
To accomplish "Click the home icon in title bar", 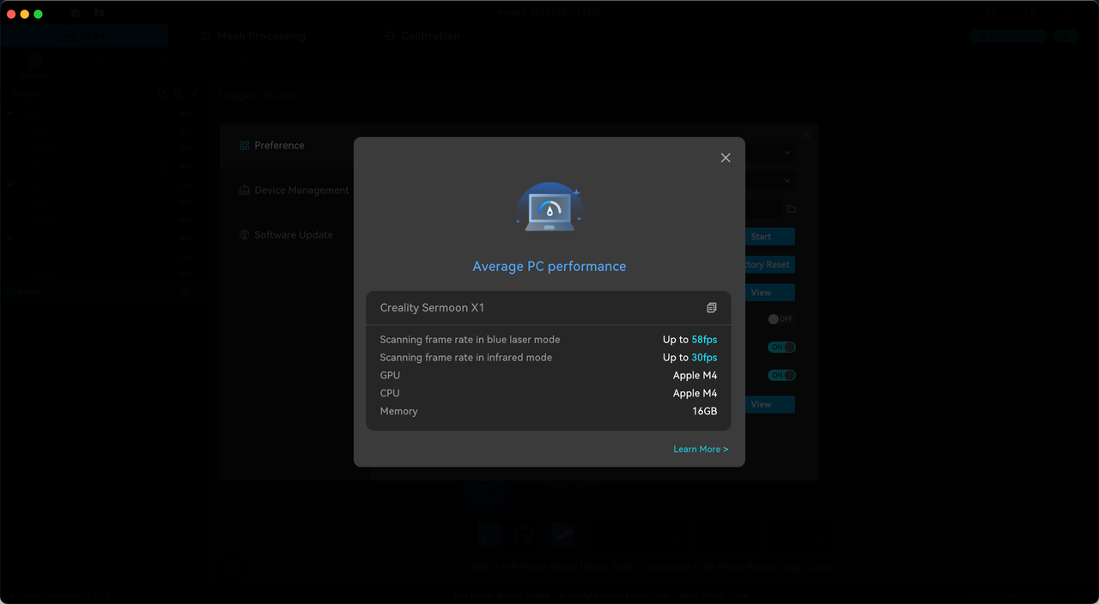I will 76,13.
